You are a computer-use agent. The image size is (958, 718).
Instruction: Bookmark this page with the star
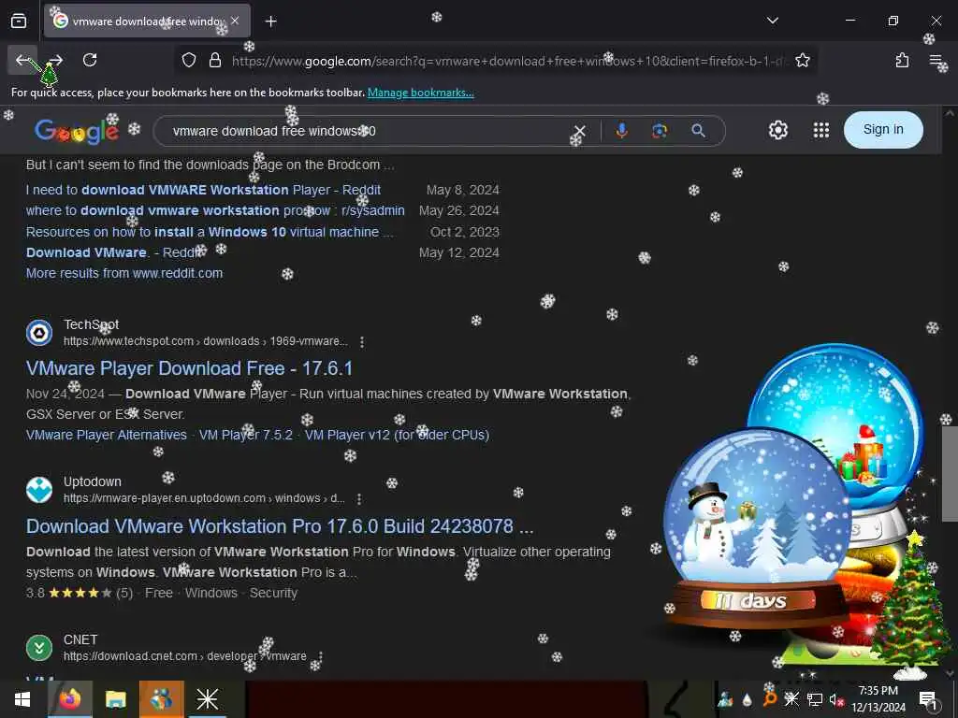802,61
